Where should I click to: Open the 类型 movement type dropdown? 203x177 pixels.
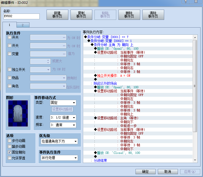point(63,103)
